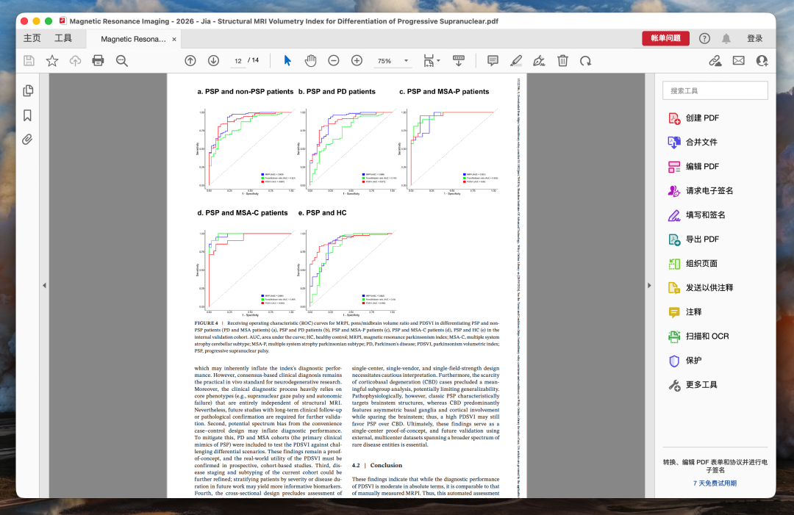Bookmark this file with the star icon
Viewport: 794px width, 515px height.
point(52,61)
